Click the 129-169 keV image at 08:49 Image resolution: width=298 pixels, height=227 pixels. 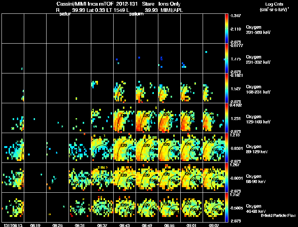(147, 118)
